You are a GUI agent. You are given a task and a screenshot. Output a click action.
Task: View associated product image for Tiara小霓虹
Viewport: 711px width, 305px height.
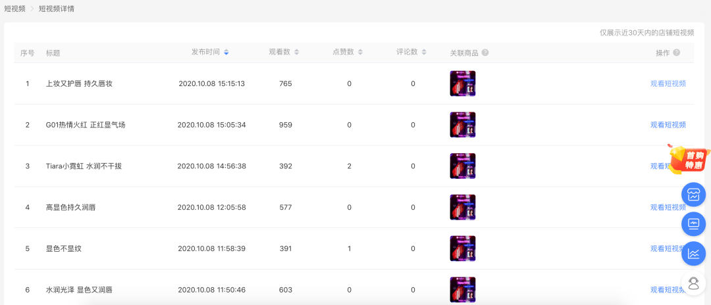click(x=463, y=166)
